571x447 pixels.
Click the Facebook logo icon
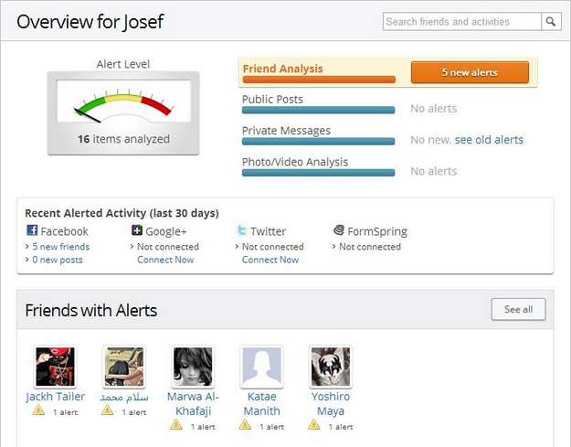pyautogui.click(x=31, y=231)
